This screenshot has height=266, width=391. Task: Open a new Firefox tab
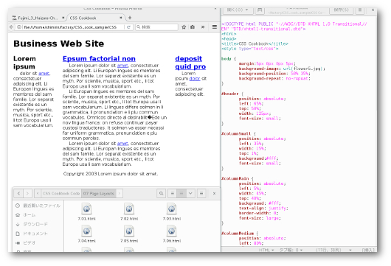(130, 18)
